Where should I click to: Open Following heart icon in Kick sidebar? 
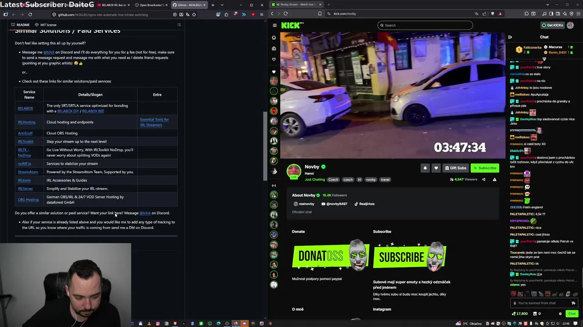pos(274,59)
